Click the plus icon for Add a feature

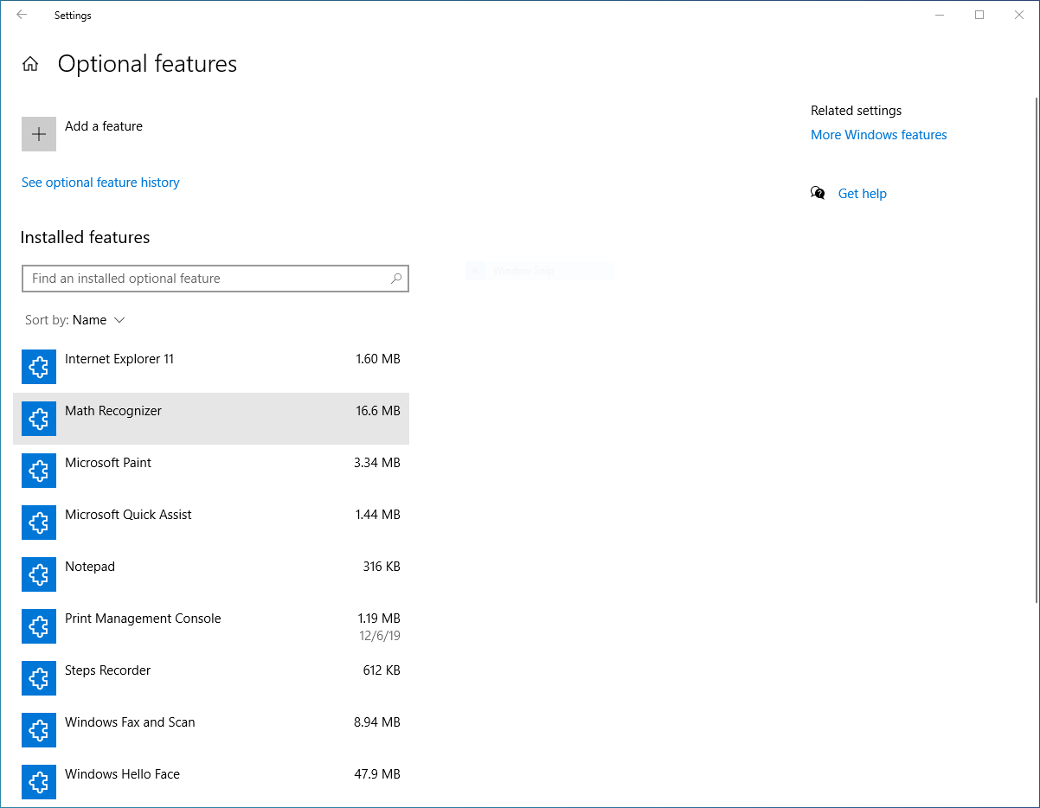point(39,134)
